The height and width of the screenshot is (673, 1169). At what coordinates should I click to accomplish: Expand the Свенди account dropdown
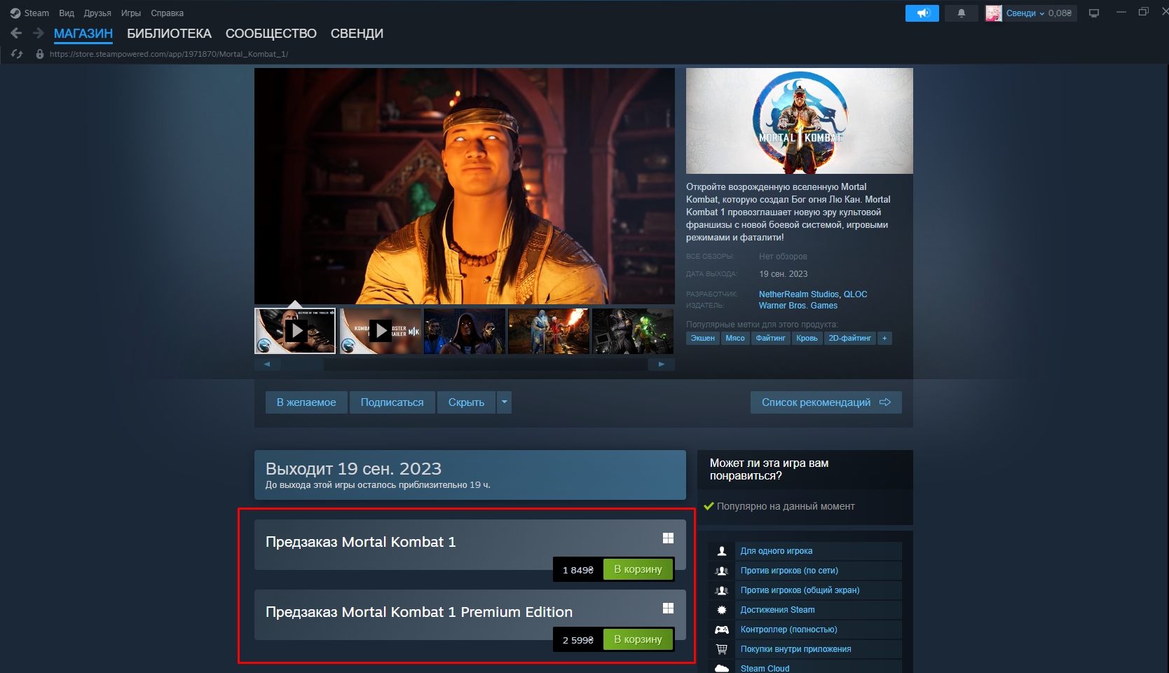point(1025,13)
